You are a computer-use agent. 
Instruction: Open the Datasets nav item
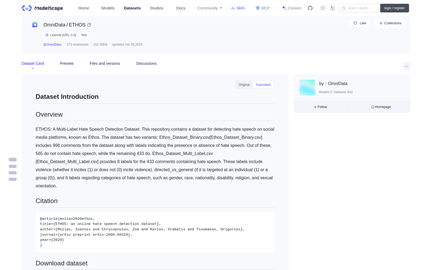pos(132,8)
